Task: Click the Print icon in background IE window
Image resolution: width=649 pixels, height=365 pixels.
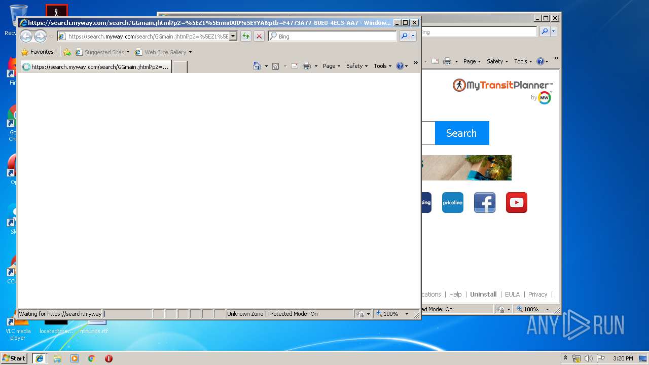Action: point(447,61)
